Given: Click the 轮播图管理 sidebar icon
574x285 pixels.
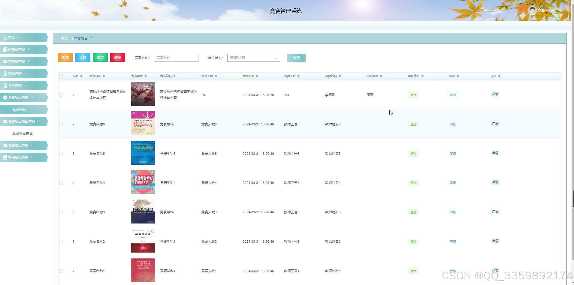Looking at the screenshot, I should tap(5, 49).
